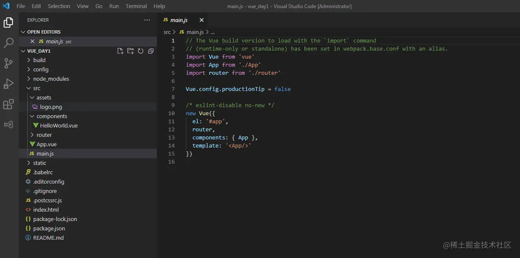The height and width of the screenshot is (258, 520).
Task: Click the 'Vue.config.productionTip' code line
Action: click(238, 89)
